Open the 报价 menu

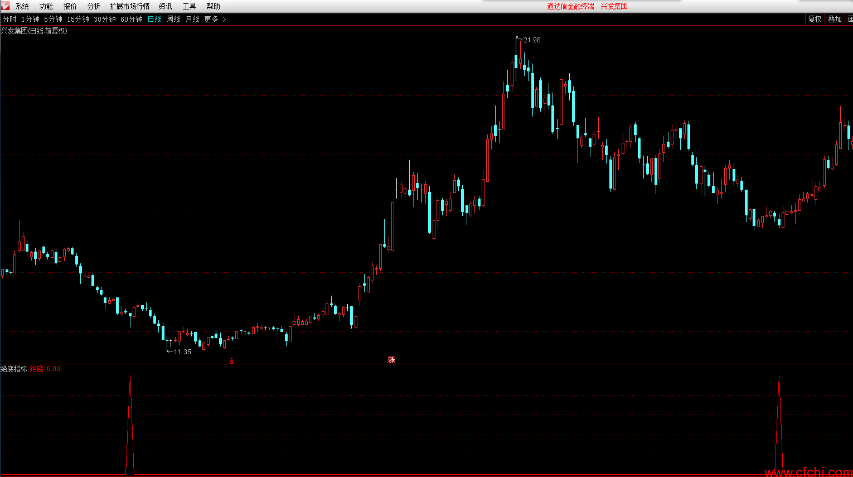pyautogui.click(x=70, y=6)
